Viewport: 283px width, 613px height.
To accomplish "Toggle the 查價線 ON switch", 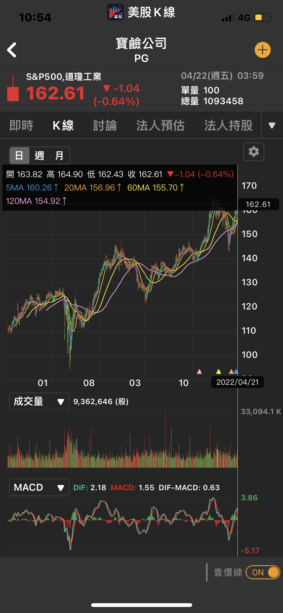I will 263,572.
